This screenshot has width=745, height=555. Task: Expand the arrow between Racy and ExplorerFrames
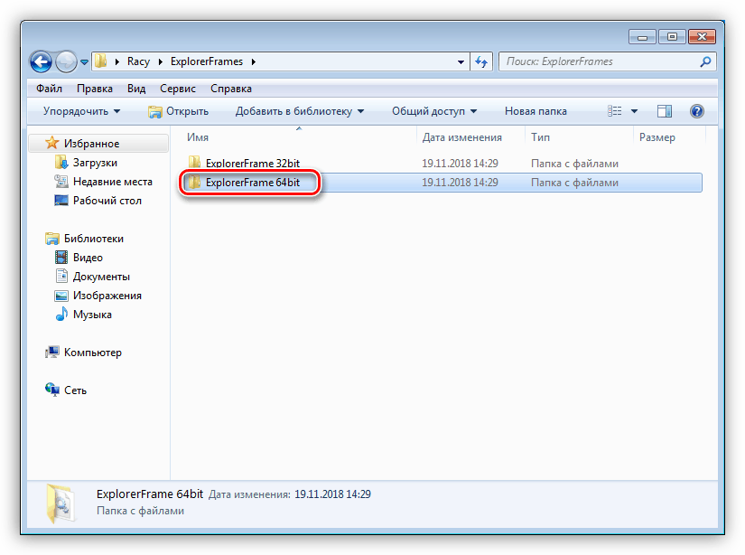tap(160, 61)
